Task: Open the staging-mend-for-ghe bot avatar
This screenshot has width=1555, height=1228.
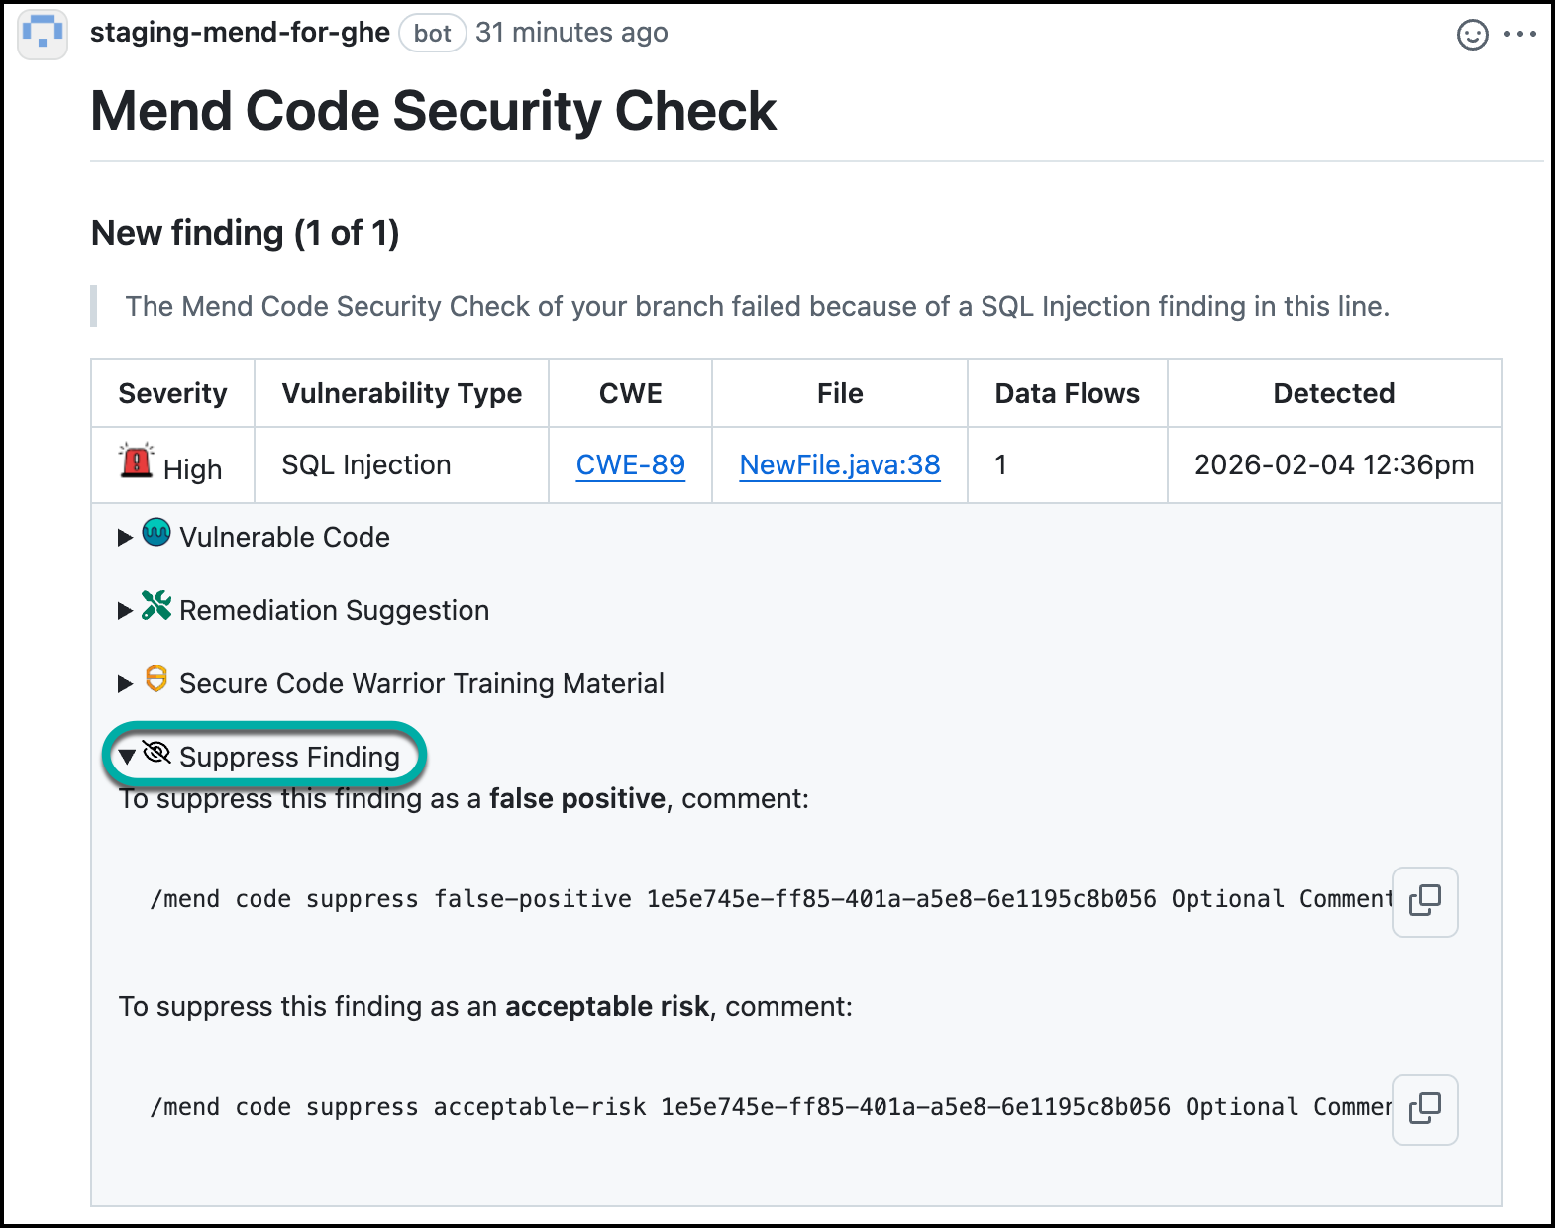Action: coord(43,34)
